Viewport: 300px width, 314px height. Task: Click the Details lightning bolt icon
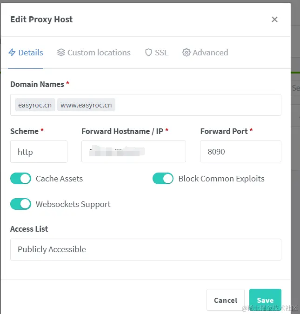pyautogui.click(x=12, y=53)
